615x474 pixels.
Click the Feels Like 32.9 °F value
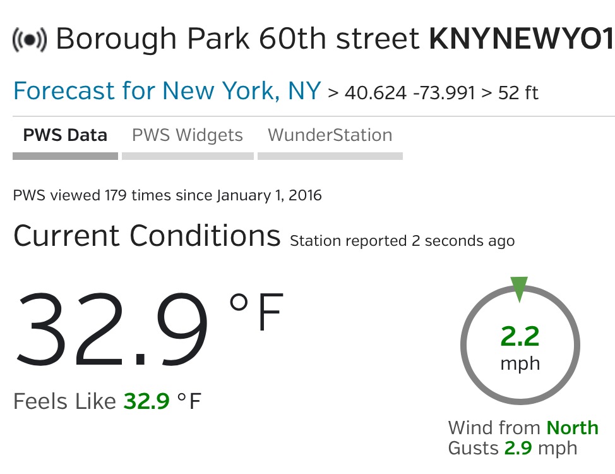[x=107, y=401]
